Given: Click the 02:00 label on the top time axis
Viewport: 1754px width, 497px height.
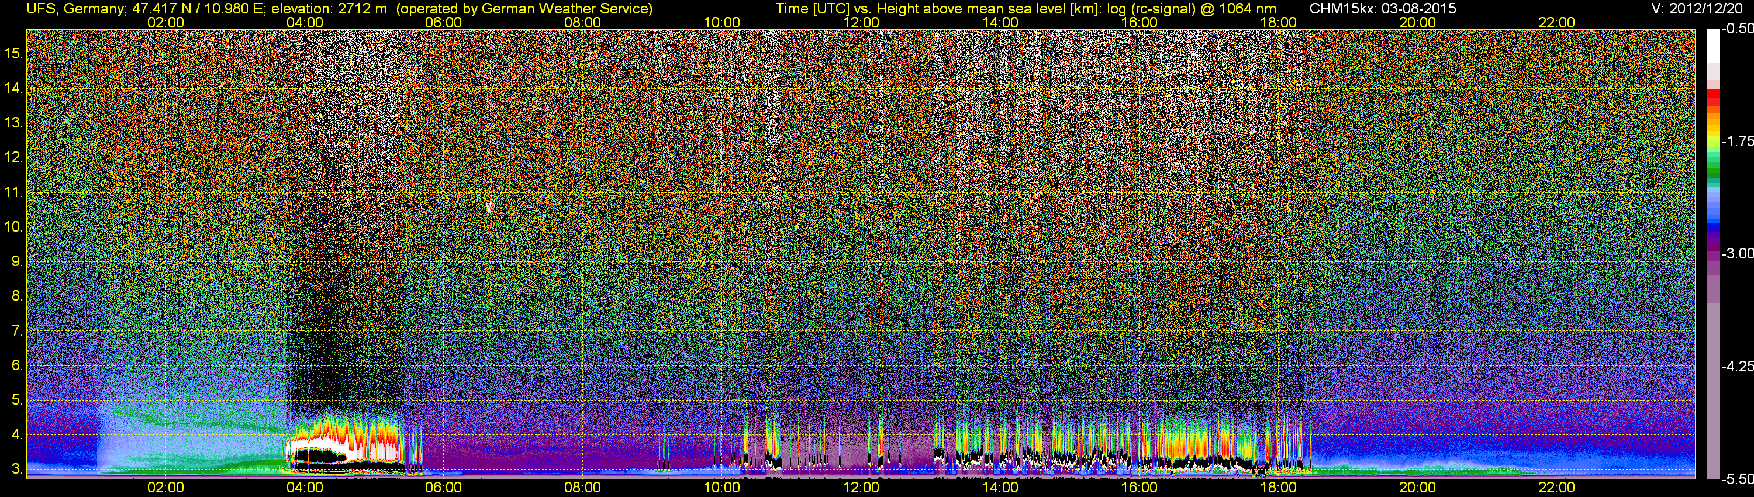Looking at the screenshot, I should click(x=165, y=22).
